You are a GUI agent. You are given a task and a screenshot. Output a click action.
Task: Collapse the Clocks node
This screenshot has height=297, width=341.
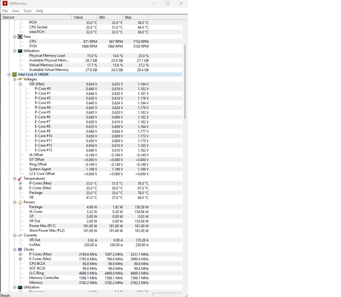(x=15, y=249)
